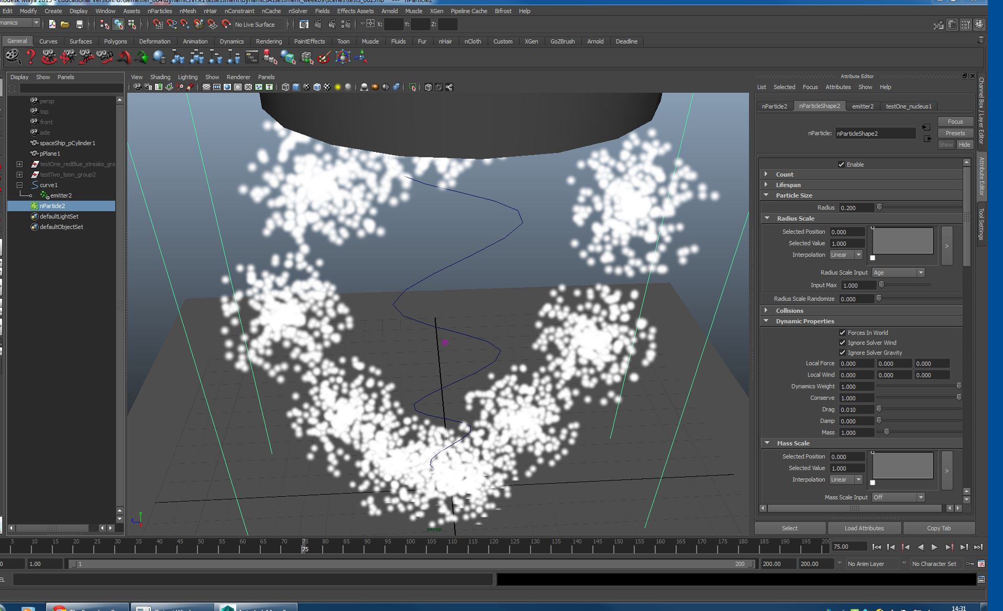Click the Radius slider handle

click(x=879, y=208)
